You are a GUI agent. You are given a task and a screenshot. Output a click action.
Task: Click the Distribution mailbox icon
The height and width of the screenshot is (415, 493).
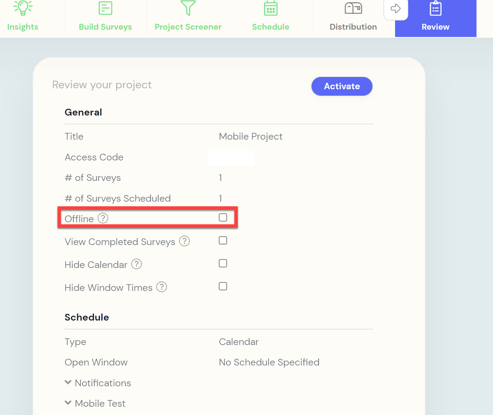tap(353, 8)
